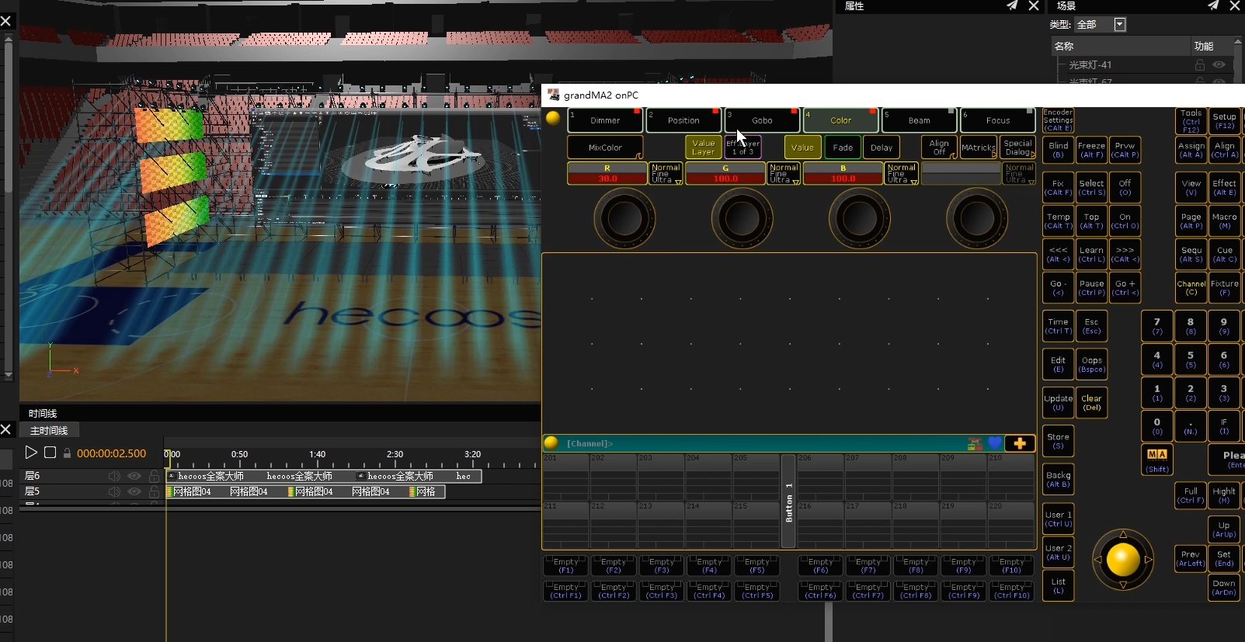Toggle the Align Off button

point(939,147)
